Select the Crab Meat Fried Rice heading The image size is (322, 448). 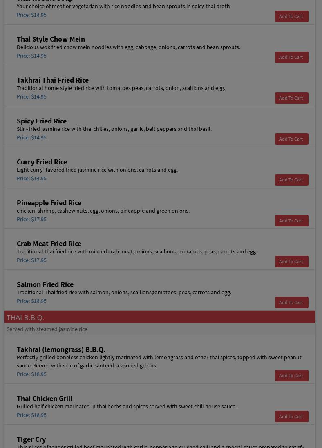point(49,244)
